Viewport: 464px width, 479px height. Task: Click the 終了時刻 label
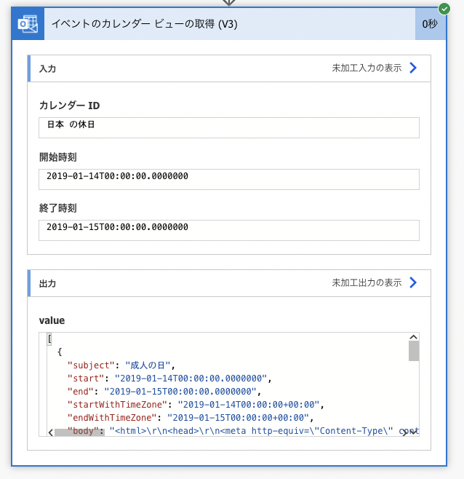click(57, 208)
